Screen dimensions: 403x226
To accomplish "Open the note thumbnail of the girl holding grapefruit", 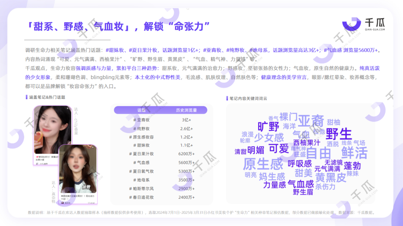I will click(x=53, y=135).
